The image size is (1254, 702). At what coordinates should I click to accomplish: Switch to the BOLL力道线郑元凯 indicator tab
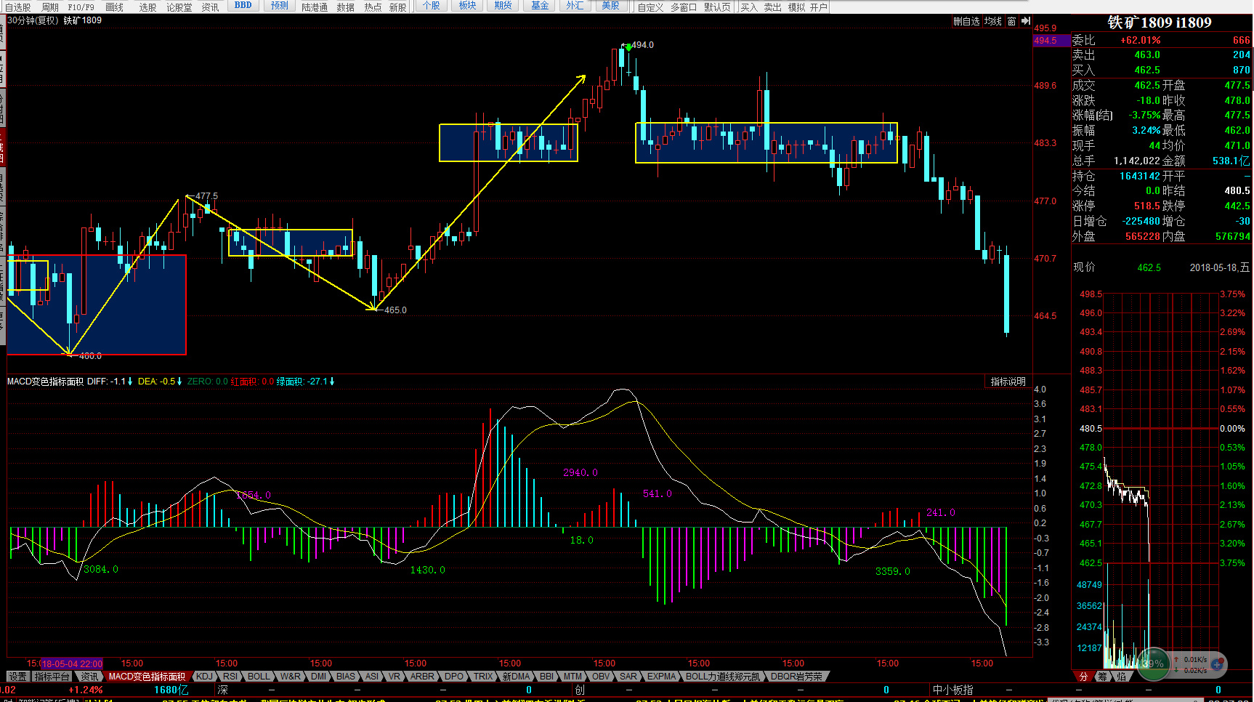(x=723, y=677)
